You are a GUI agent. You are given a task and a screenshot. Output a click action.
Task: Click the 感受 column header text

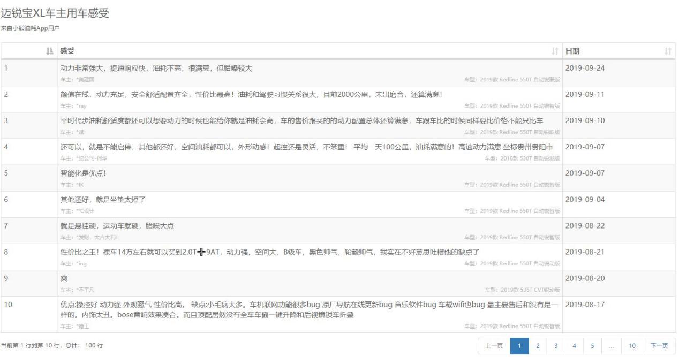click(67, 51)
